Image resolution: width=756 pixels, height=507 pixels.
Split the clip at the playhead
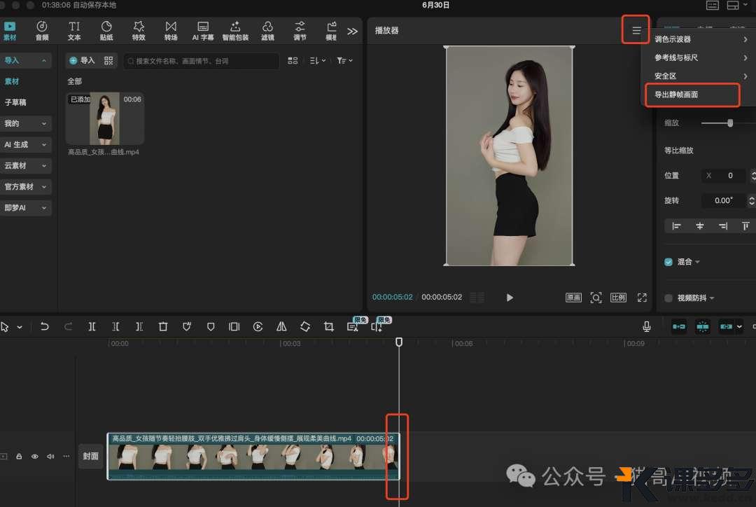pos(92,326)
